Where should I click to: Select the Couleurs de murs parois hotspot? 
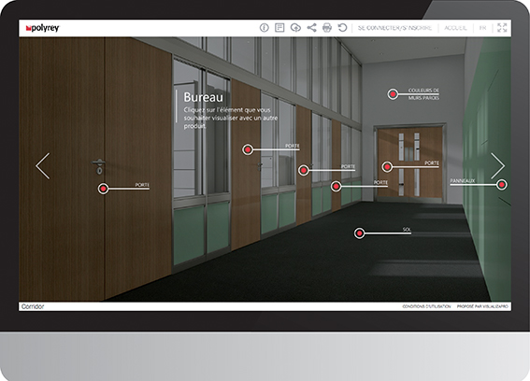[393, 94]
